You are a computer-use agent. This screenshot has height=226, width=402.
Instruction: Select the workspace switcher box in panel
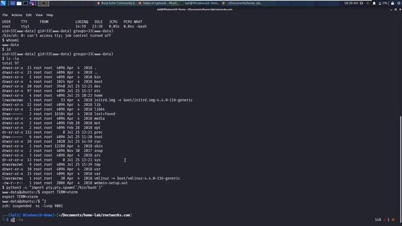pyautogui.click(x=43, y=3)
